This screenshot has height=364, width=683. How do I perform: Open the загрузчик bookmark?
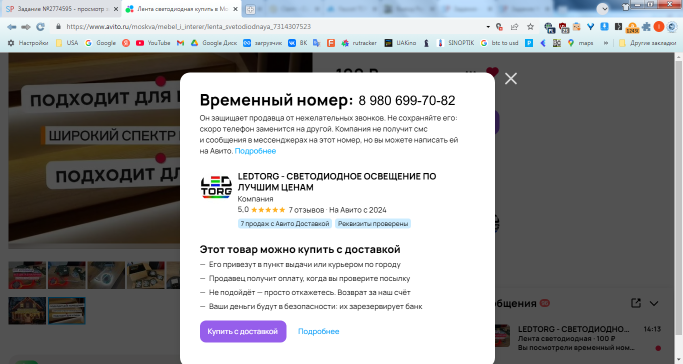(262, 43)
